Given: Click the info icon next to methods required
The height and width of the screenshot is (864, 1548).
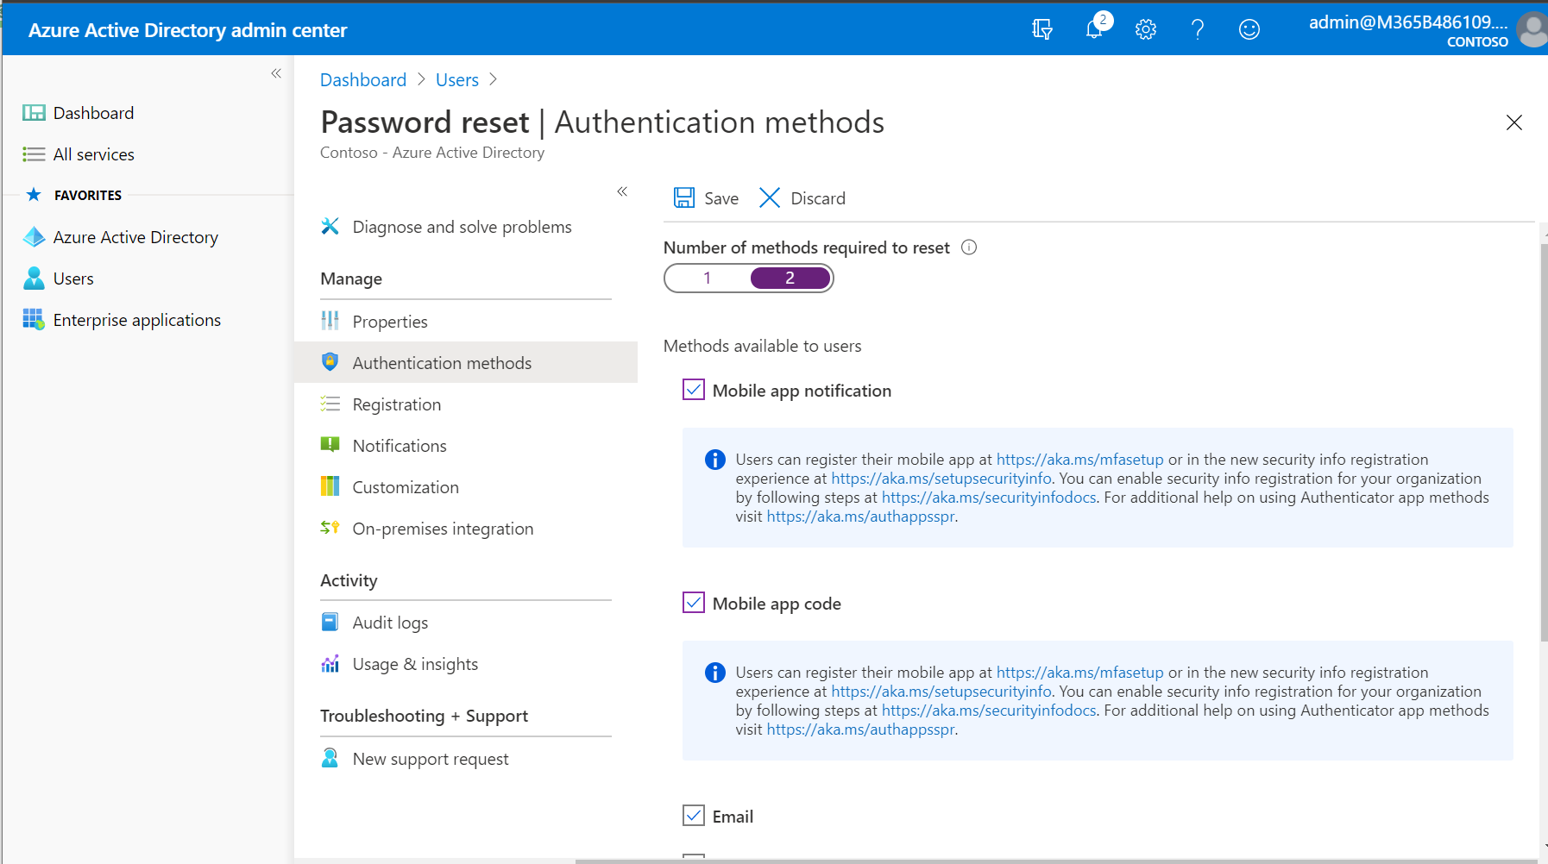Looking at the screenshot, I should pos(969,247).
